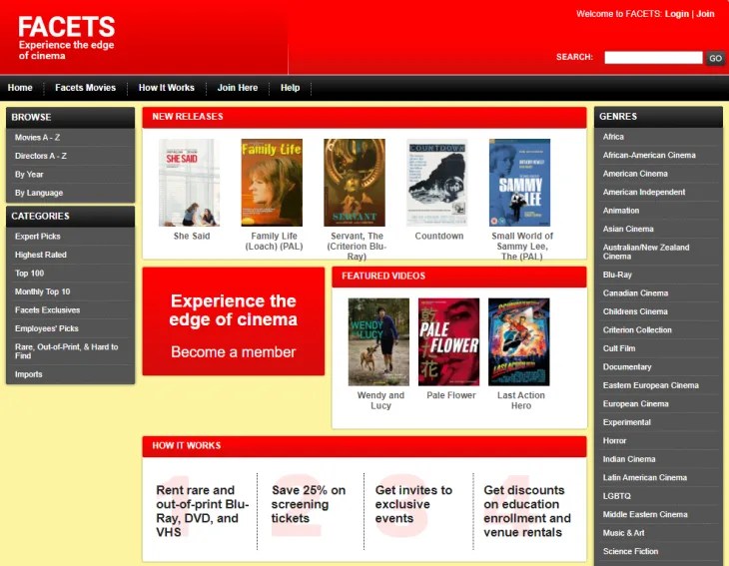Select Experimental genre
The image size is (729, 566).
(x=626, y=422)
